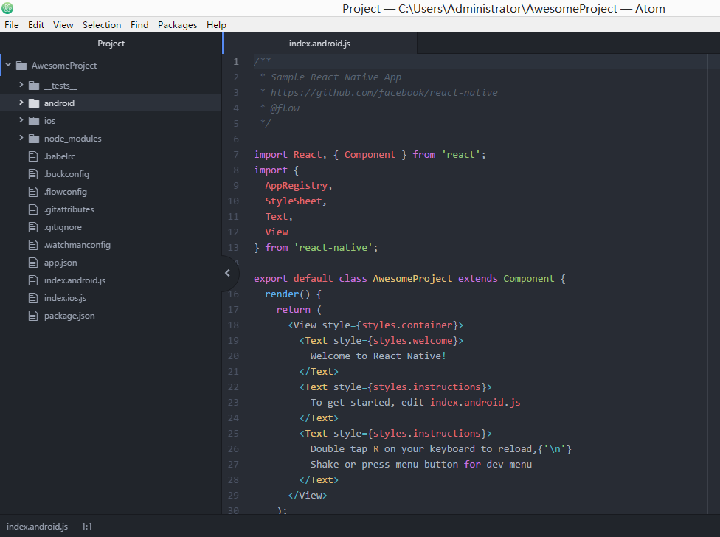This screenshot has height=537, width=720.
Task: Click the AwesomeProject folder icon
Action: tap(21, 66)
